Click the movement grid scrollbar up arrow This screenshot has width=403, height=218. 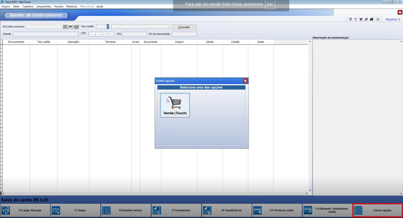310,41
